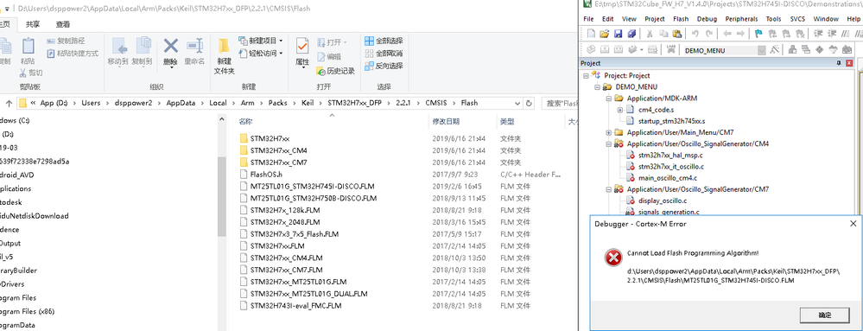Image resolution: width=863 pixels, height=331 pixels.
Task: Open Keil Debug menu
Action: pyautogui.click(x=707, y=19)
